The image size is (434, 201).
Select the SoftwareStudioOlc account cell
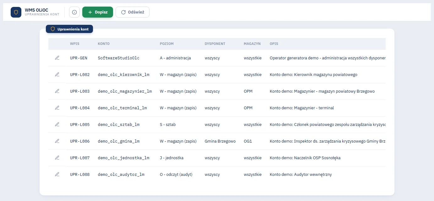tap(119, 58)
